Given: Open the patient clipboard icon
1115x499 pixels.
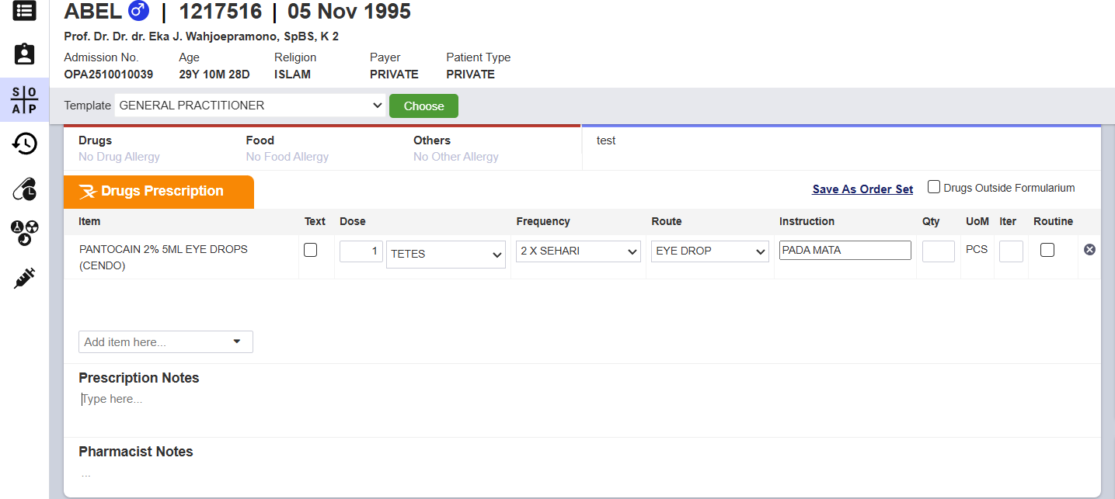Looking at the screenshot, I should tap(24, 54).
